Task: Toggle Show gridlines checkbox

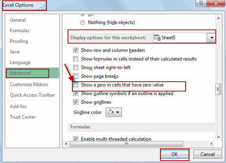Action: pyautogui.click(x=76, y=102)
